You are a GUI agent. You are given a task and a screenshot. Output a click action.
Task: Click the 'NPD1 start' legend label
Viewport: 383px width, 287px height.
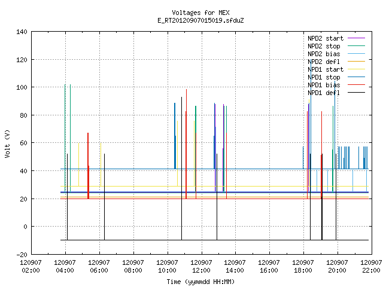[x=326, y=69]
